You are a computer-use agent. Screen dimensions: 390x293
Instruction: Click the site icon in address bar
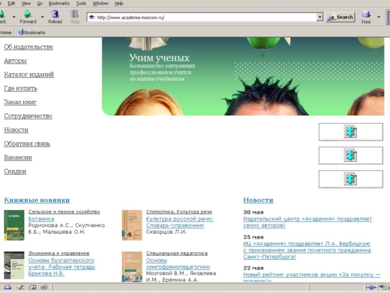point(92,17)
